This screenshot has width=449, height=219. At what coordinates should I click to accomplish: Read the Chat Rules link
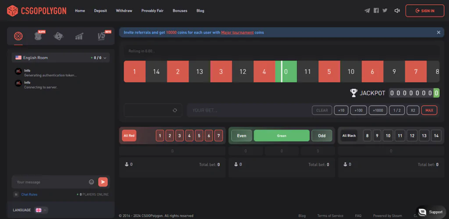(29, 194)
